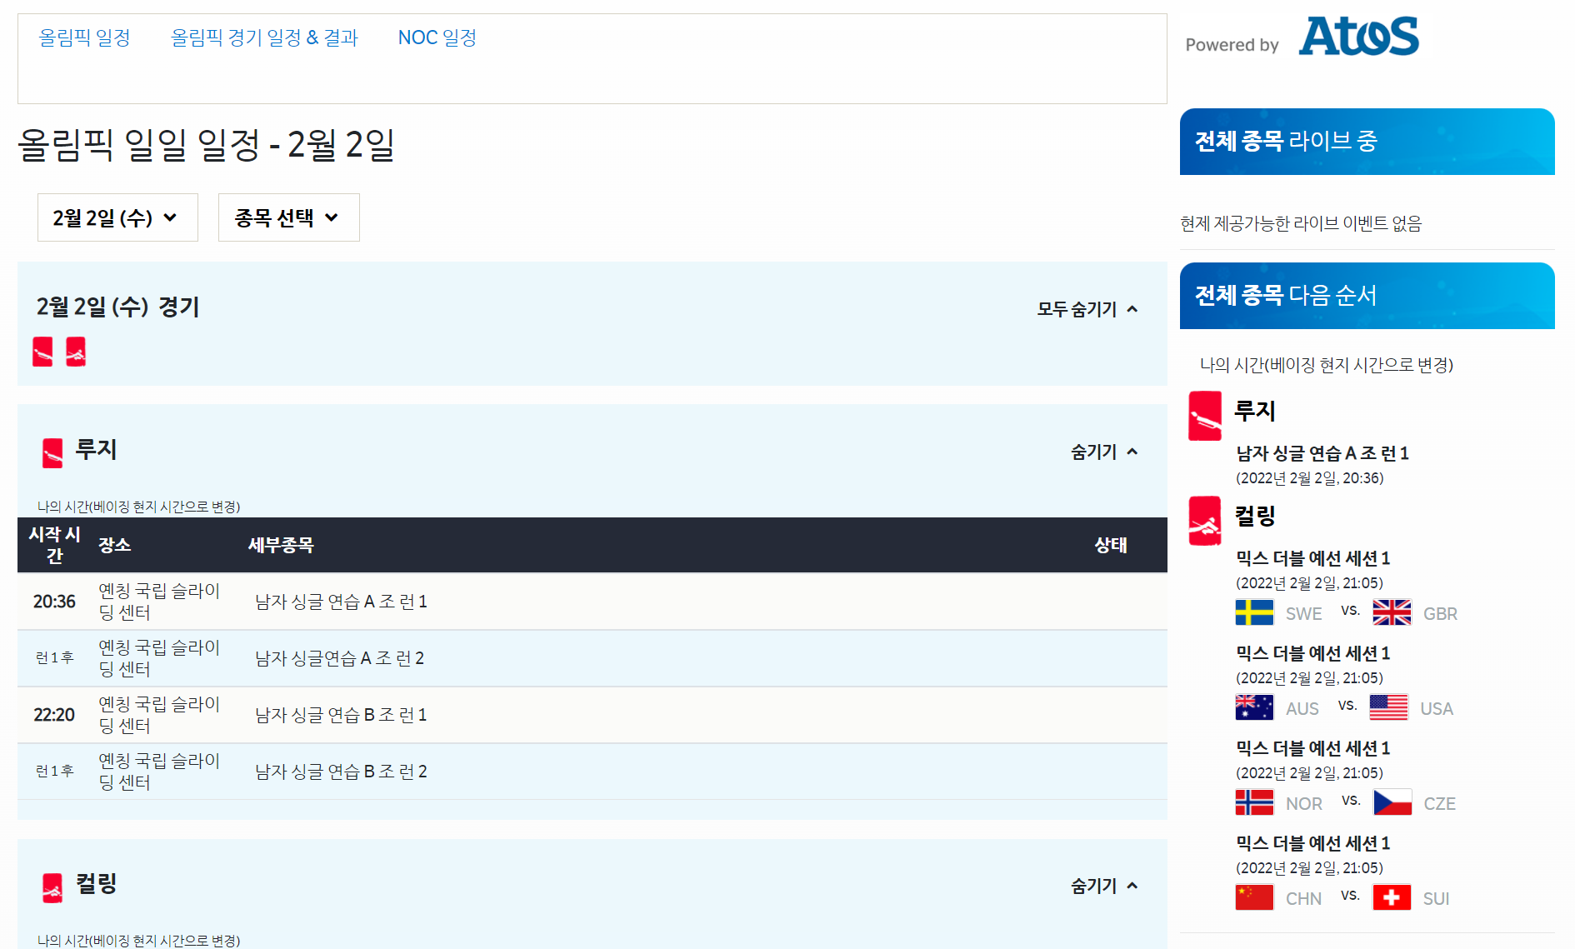
Task: Click the 22:20 start time cell
Action: [54, 715]
